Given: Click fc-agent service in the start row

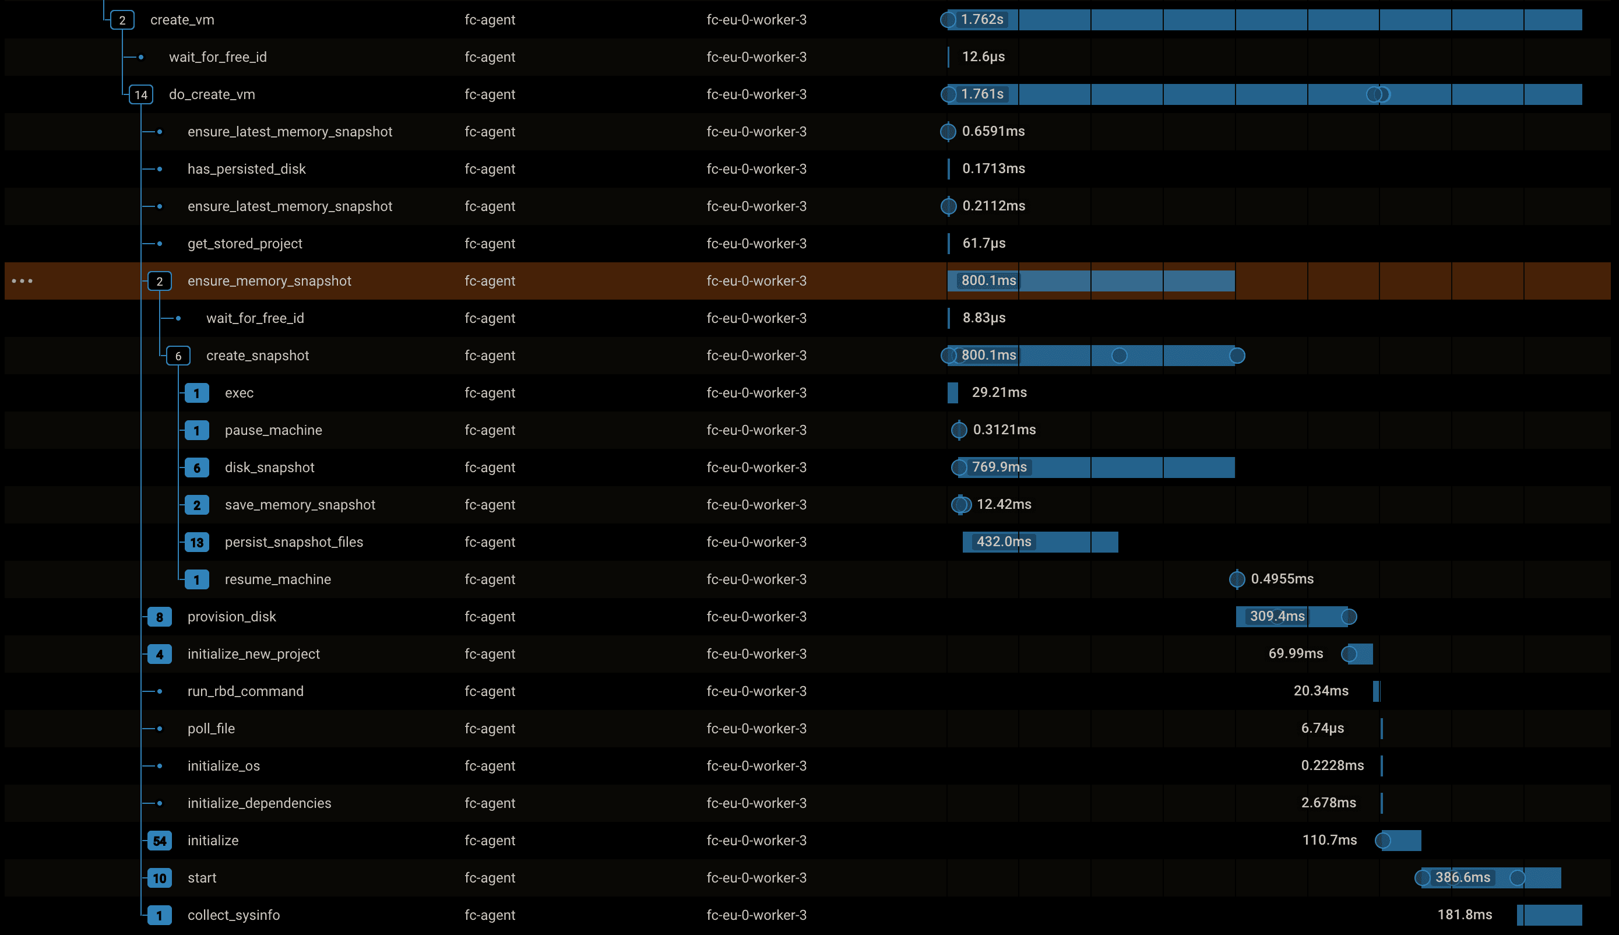Looking at the screenshot, I should pyautogui.click(x=490, y=878).
